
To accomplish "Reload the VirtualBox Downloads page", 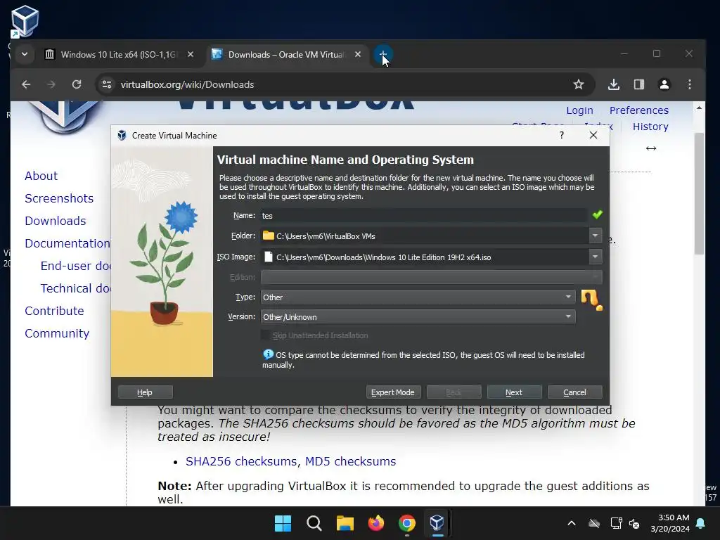I will 77,84.
